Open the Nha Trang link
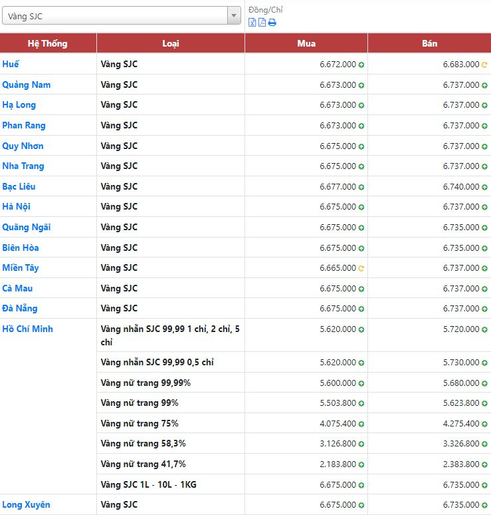The image size is (491, 515). pyautogui.click(x=23, y=166)
